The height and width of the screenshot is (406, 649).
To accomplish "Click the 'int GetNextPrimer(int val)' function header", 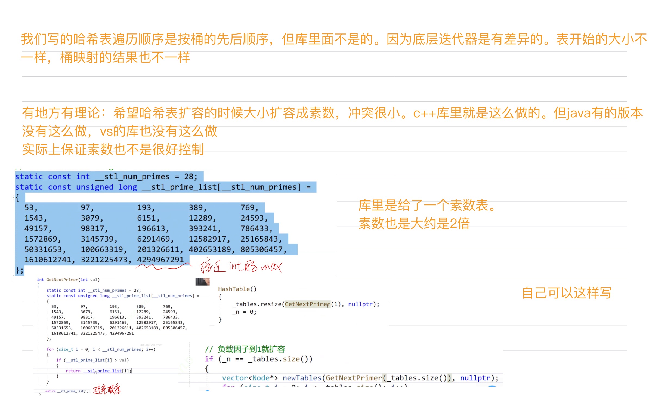I will point(68,280).
